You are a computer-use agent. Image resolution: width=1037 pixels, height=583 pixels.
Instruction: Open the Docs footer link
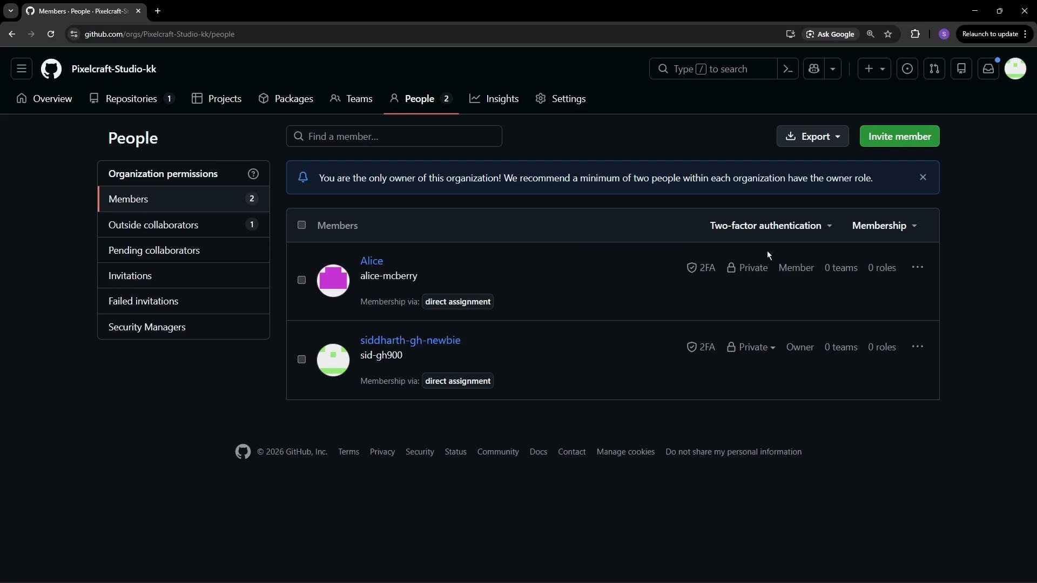tap(538, 452)
